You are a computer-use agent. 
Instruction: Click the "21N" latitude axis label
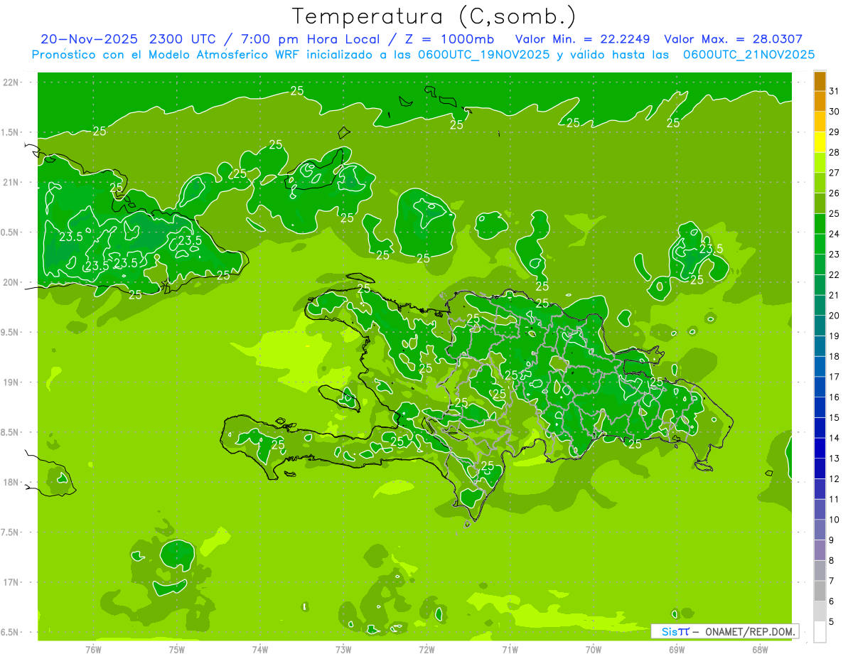tap(11, 182)
